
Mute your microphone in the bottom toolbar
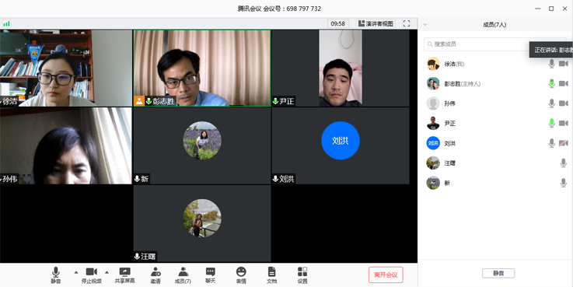point(55,275)
